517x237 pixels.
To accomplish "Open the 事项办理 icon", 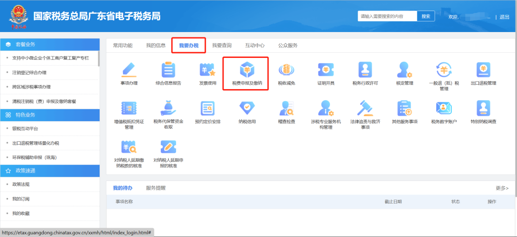I will coord(129,70).
